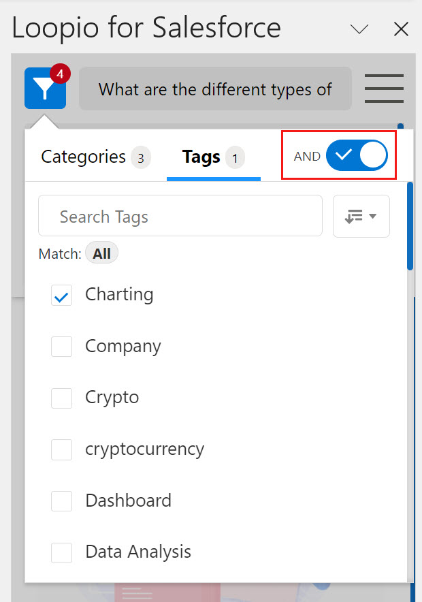Open the sort order dropdown
Viewport: 422px width, 602px height.
click(361, 216)
